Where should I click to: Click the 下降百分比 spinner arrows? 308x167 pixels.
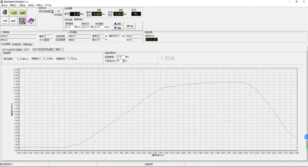(x=123, y=61)
